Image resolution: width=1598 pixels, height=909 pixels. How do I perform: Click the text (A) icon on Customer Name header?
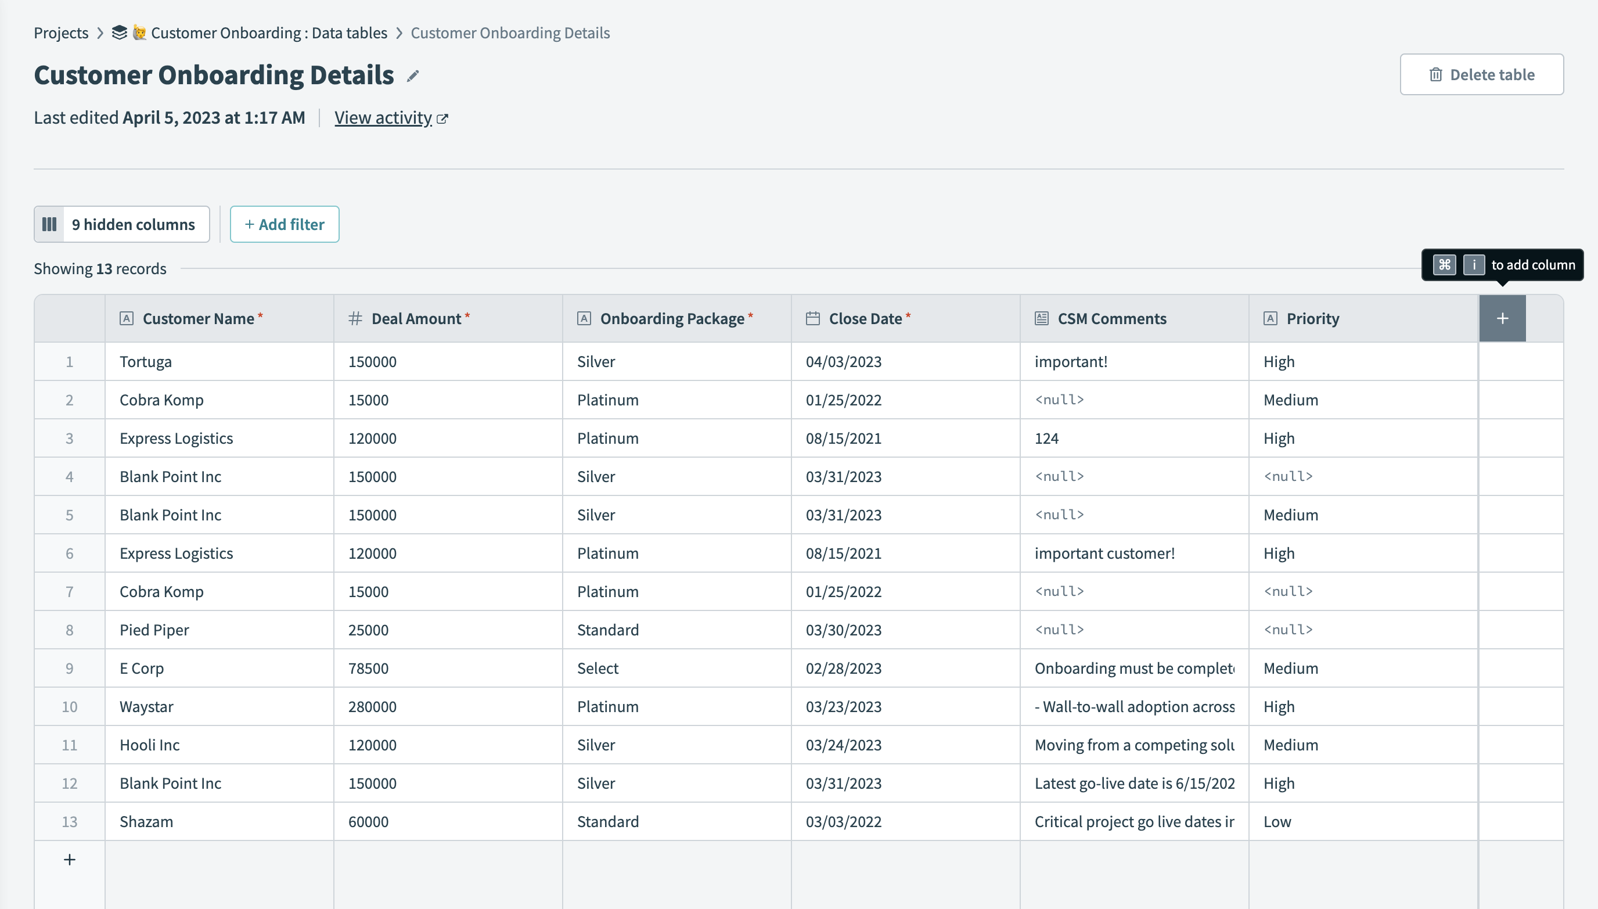coord(127,318)
